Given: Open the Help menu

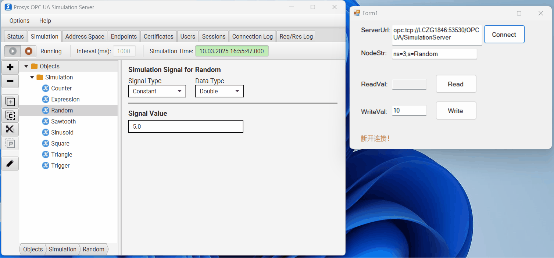Looking at the screenshot, I should (x=45, y=21).
